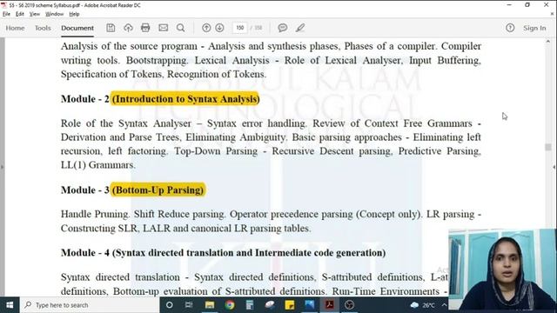The width and height of the screenshot is (557, 313).
Task: Send file by email envelope icon
Action: click(163, 28)
